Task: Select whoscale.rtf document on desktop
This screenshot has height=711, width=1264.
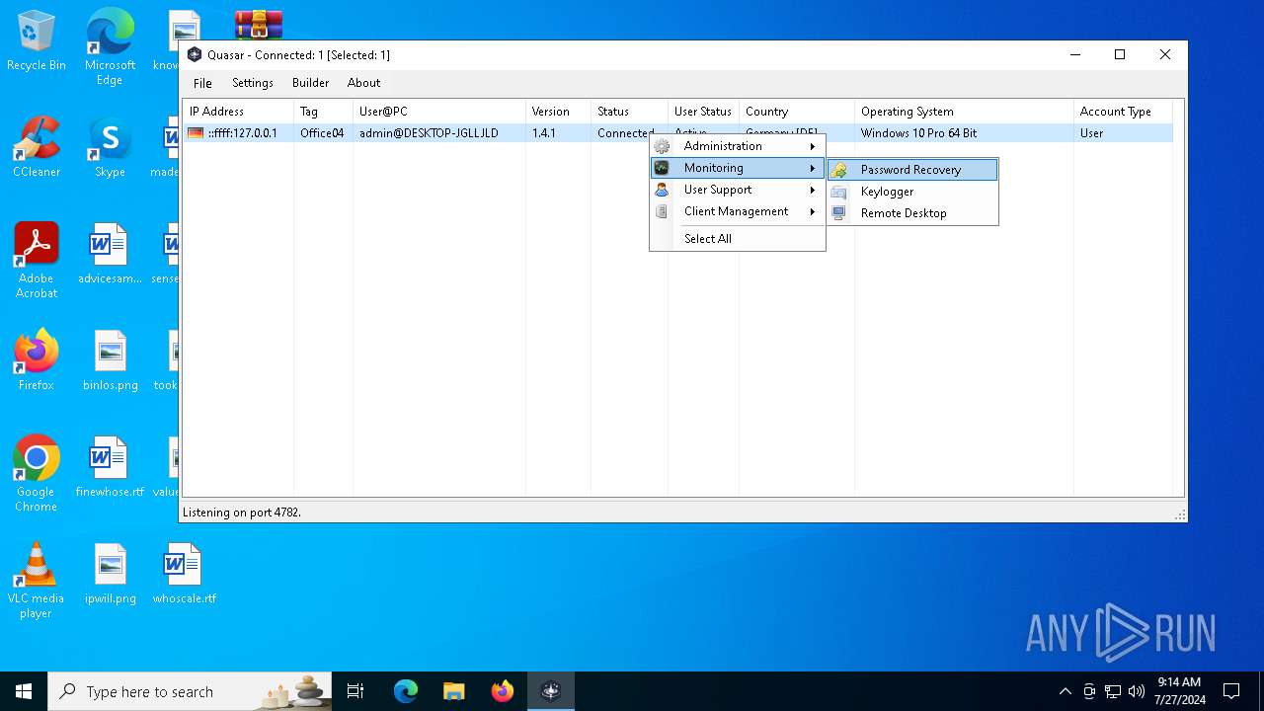Action: pyautogui.click(x=184, y=575)
